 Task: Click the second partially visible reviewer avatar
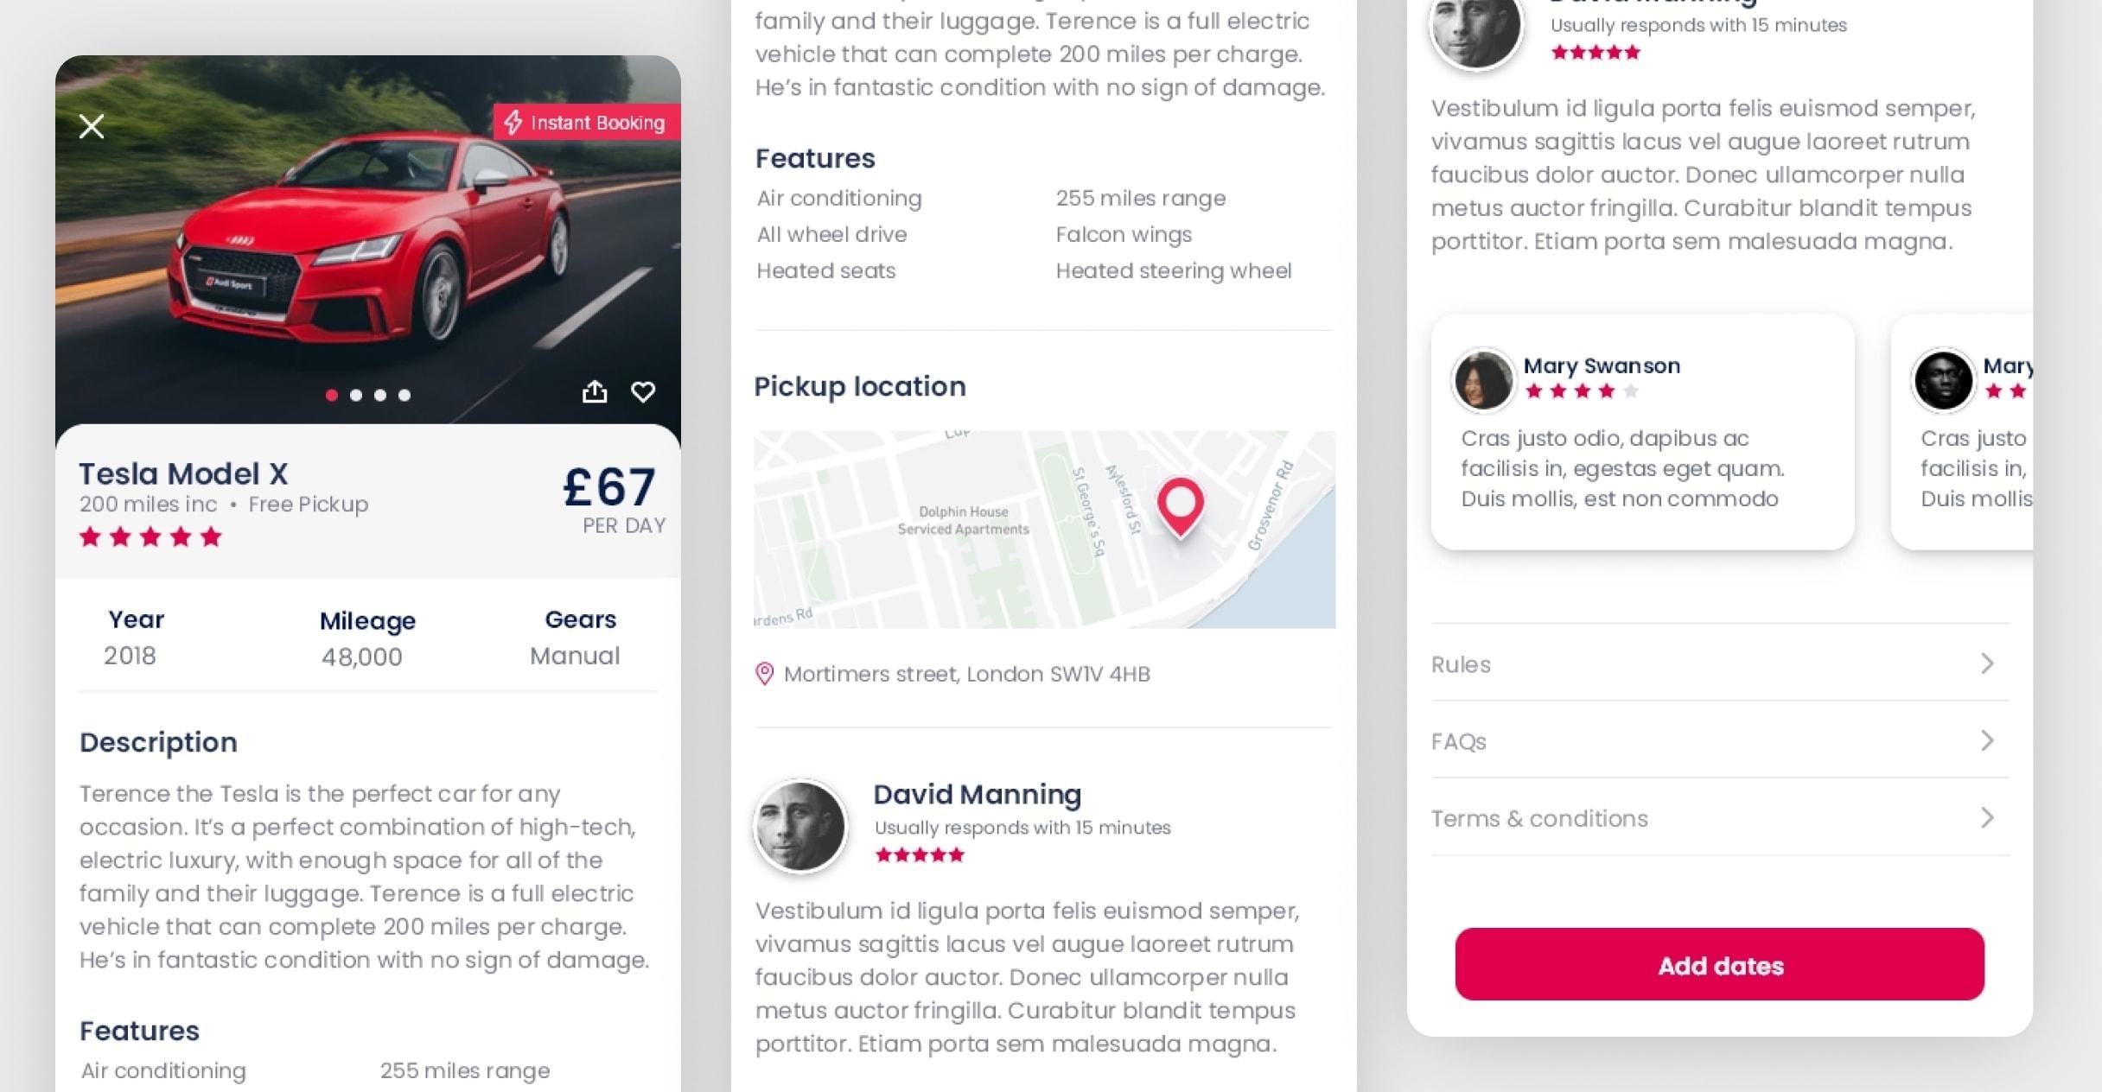click(x=1942, y=378)
